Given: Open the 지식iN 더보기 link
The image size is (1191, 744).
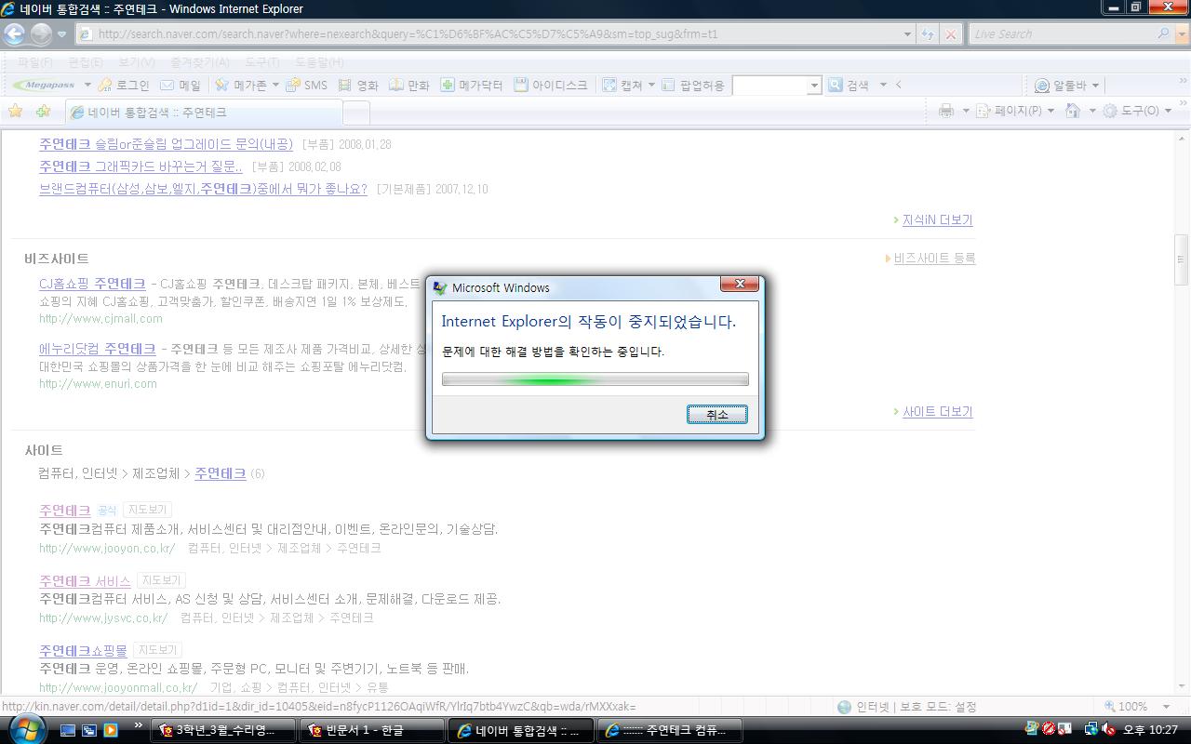Looking at the screenshot, I should pos(937,220).
